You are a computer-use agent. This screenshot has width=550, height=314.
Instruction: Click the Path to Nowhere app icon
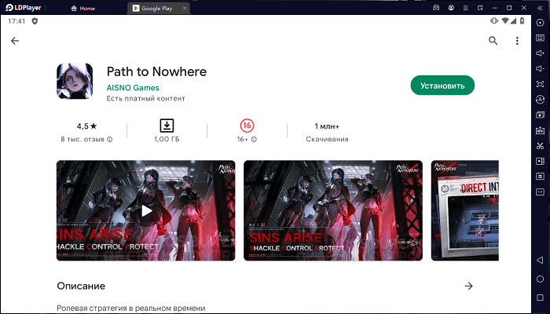75,81
